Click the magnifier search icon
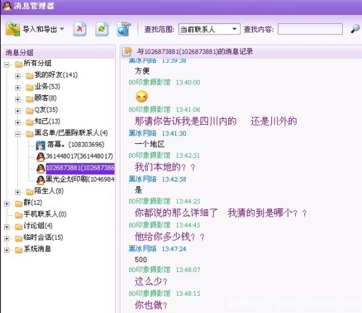This screenshot has height=313, width=362. pyautogui.click(x=355, y=29)
